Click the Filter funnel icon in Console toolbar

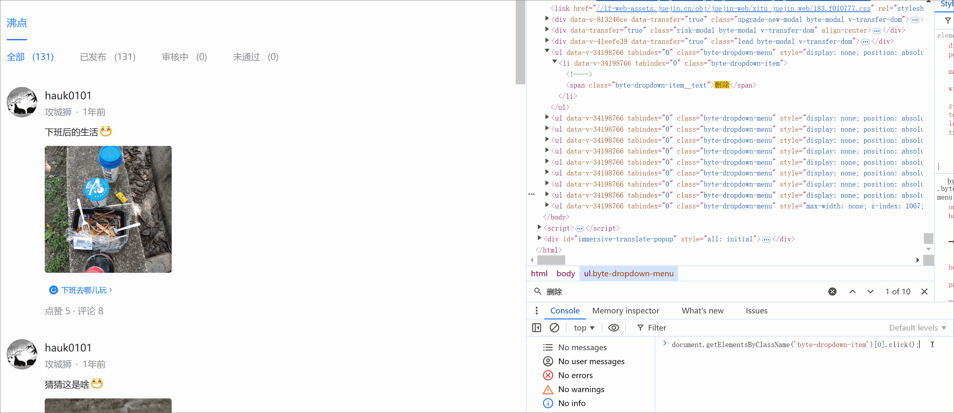[x=641, y=328]
